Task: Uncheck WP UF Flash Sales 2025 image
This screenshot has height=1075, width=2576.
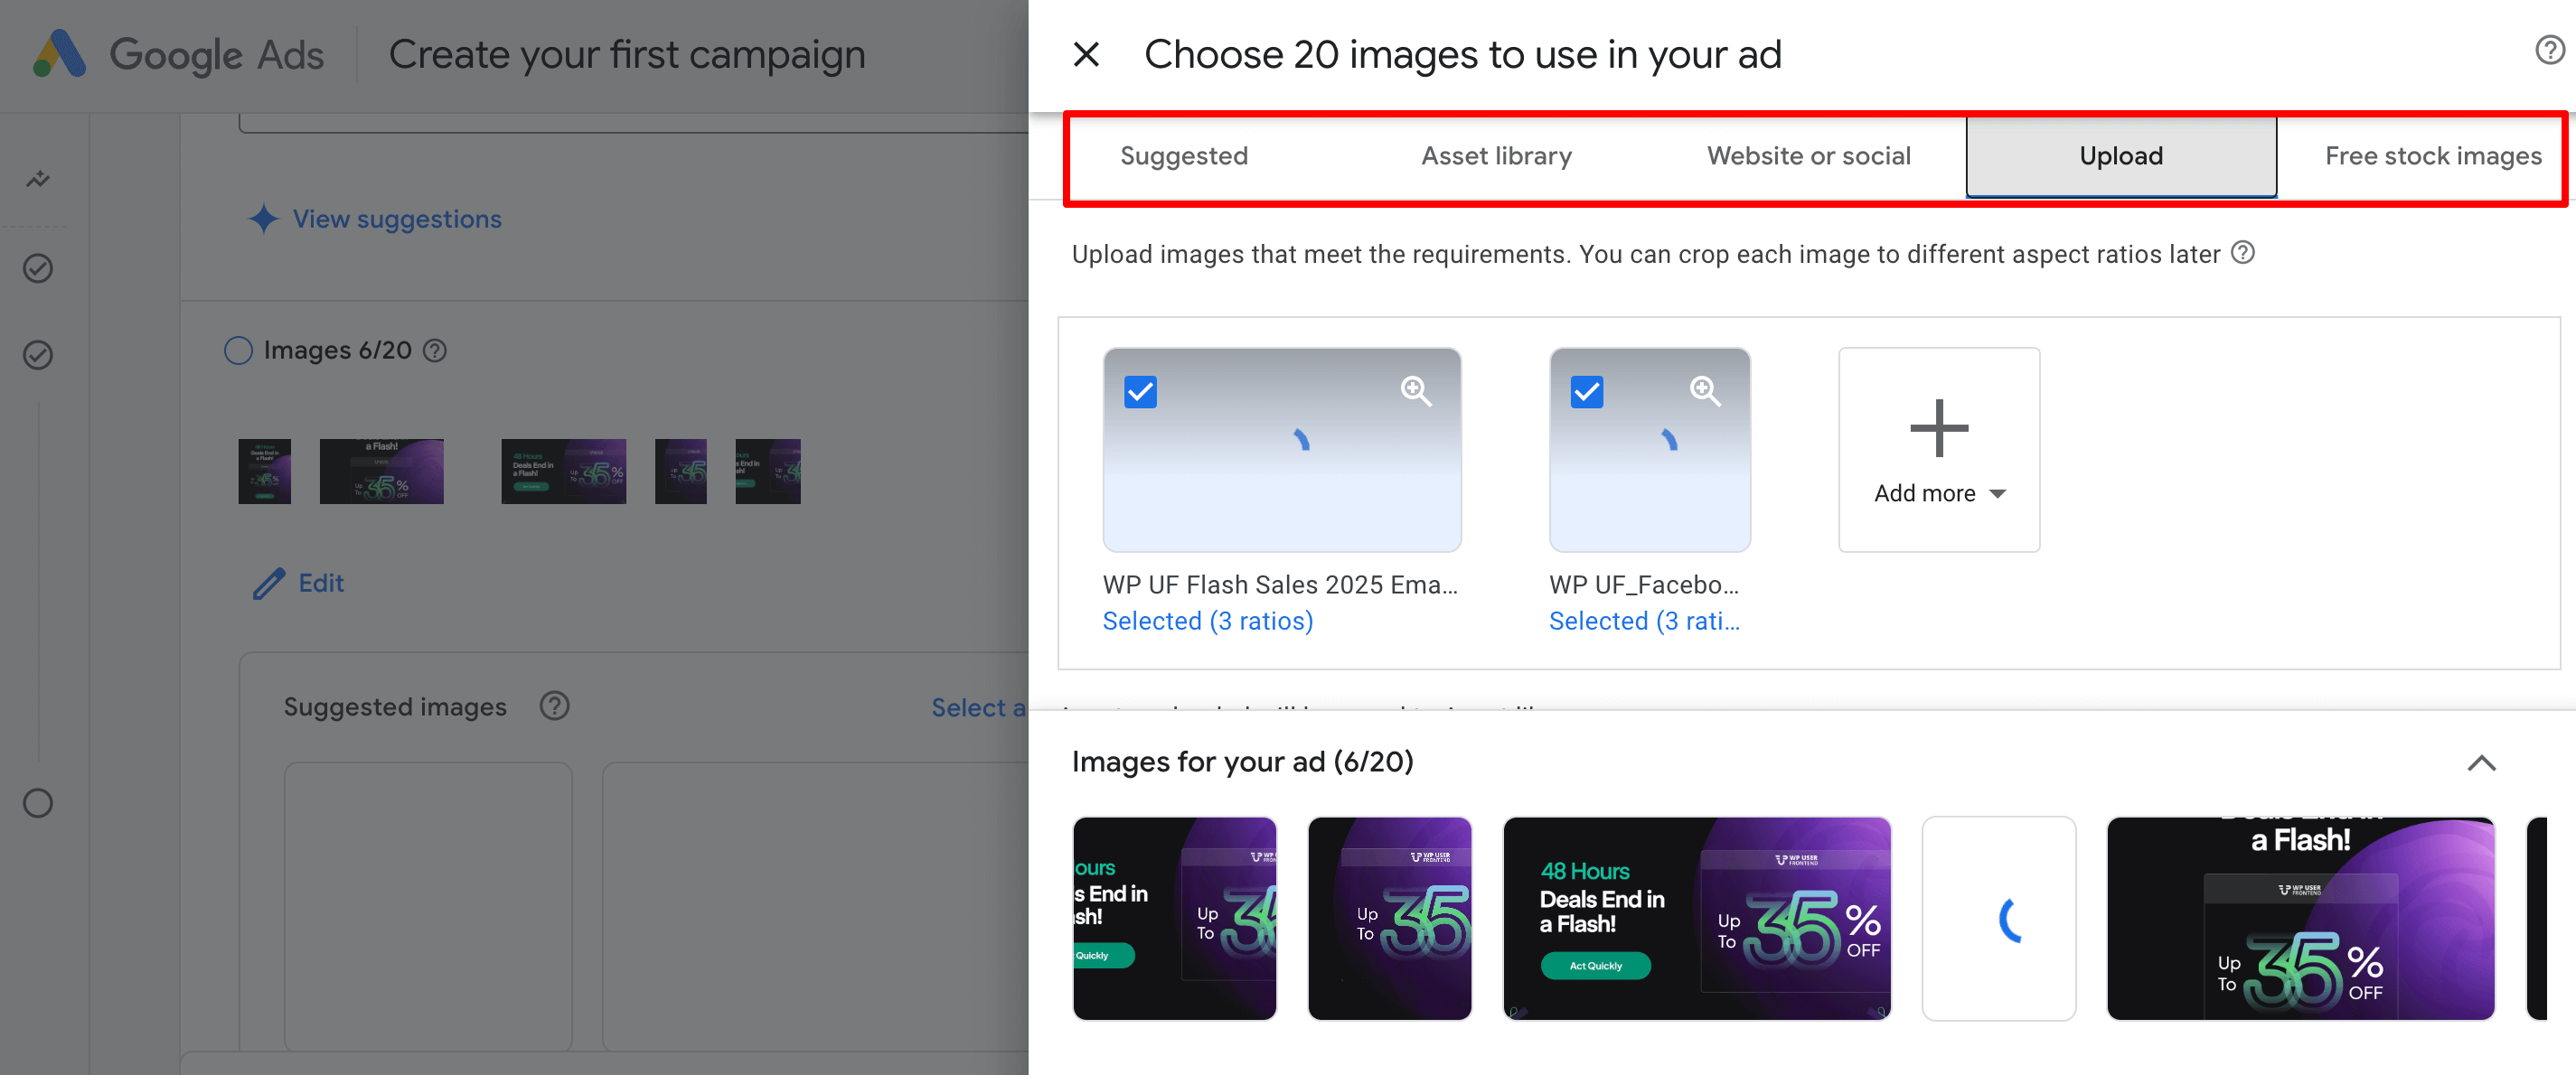Action: pos(1140,392)
